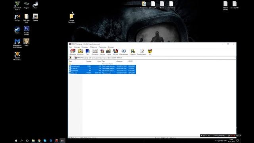The width and height of the screenshot is (254, 143).
Task: Open Task View on the taskbar
Action: pyautogui.click(x=27, y=141)
